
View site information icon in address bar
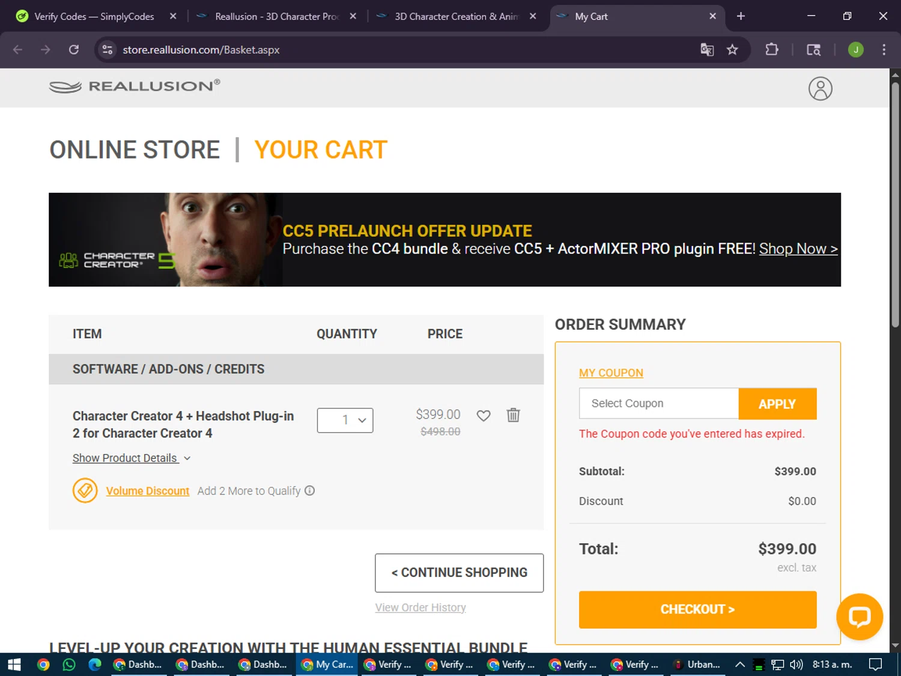[108, 49]
